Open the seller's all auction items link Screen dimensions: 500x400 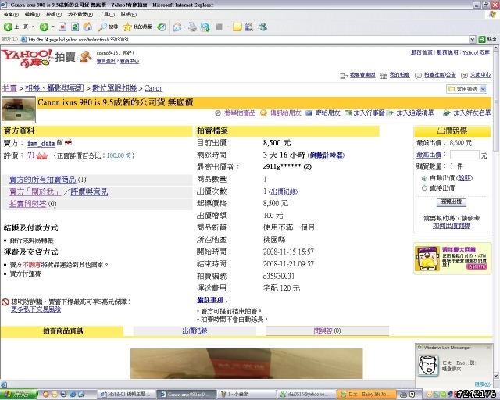tap(43, 180)
